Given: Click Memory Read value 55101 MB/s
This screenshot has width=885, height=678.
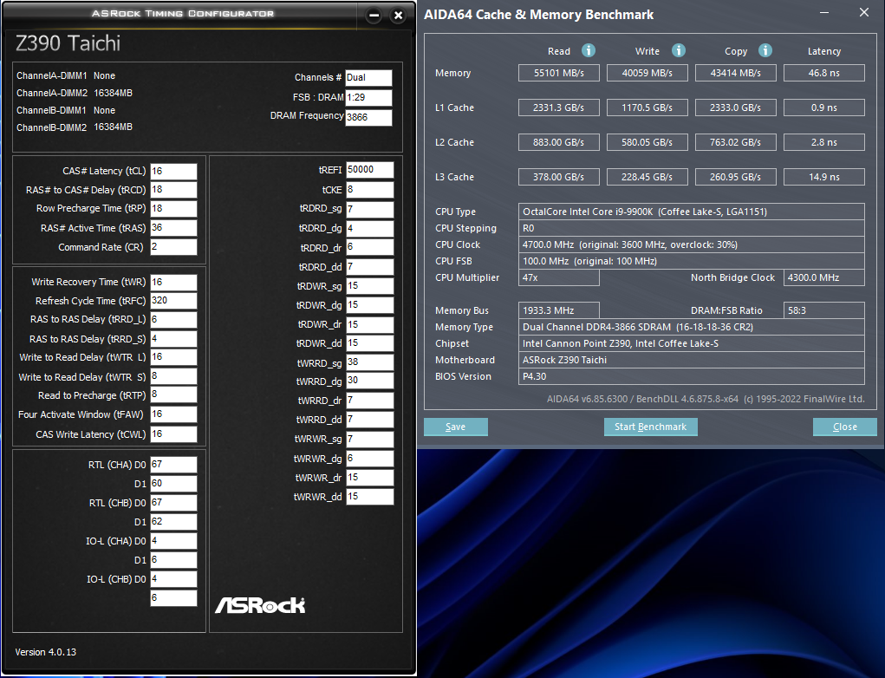Looking at the screenshot, I should pos(559,73).
